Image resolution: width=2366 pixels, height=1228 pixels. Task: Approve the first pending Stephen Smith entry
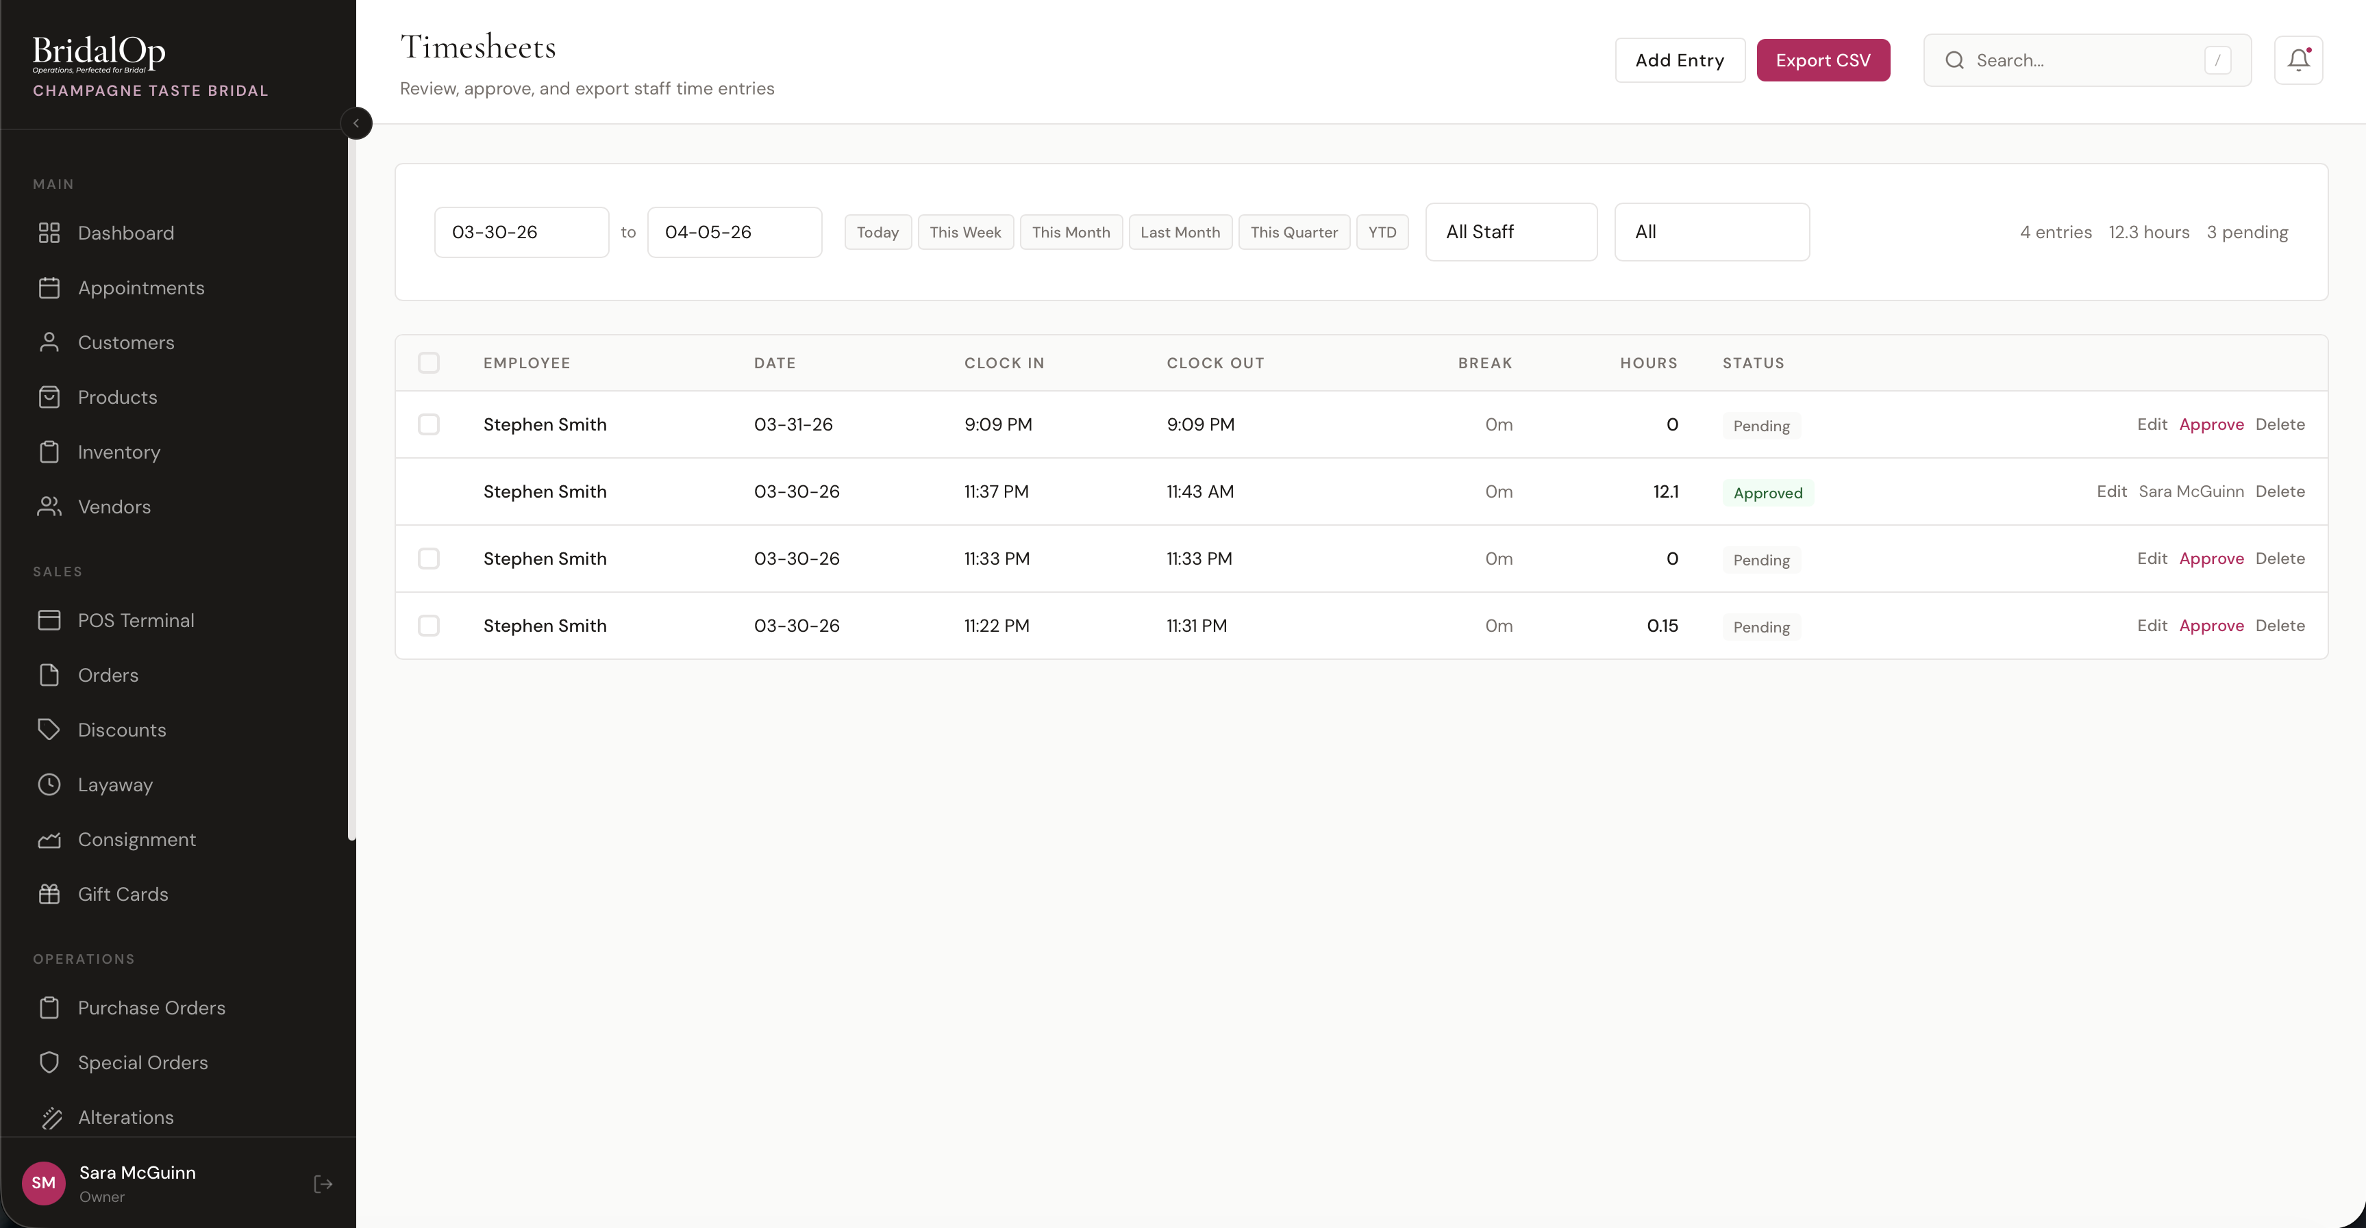pos(2213,424)
